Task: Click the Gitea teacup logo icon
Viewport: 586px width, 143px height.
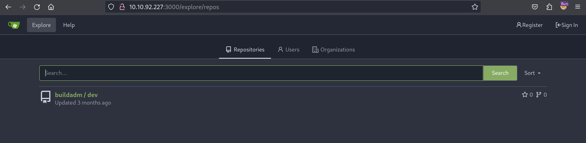Action: pyautogui.click(x=14, y=25)
